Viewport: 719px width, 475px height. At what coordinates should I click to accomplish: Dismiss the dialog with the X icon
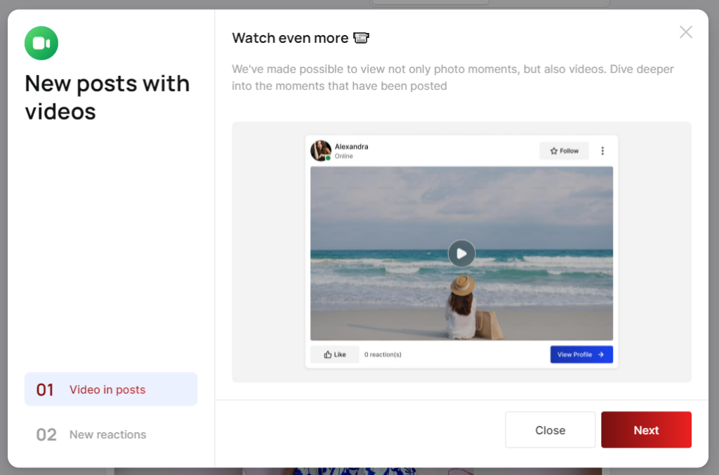[x=685, y=32]
